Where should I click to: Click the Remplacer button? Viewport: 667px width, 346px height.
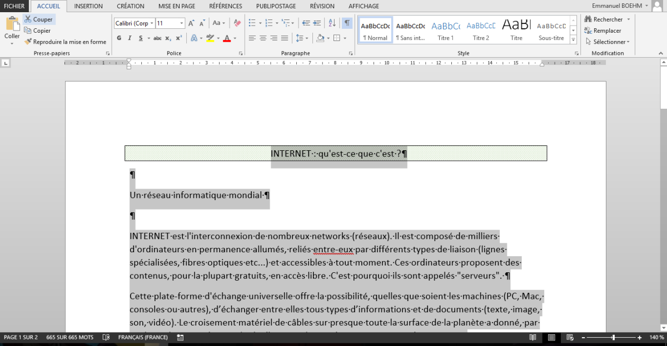point(603,30)
